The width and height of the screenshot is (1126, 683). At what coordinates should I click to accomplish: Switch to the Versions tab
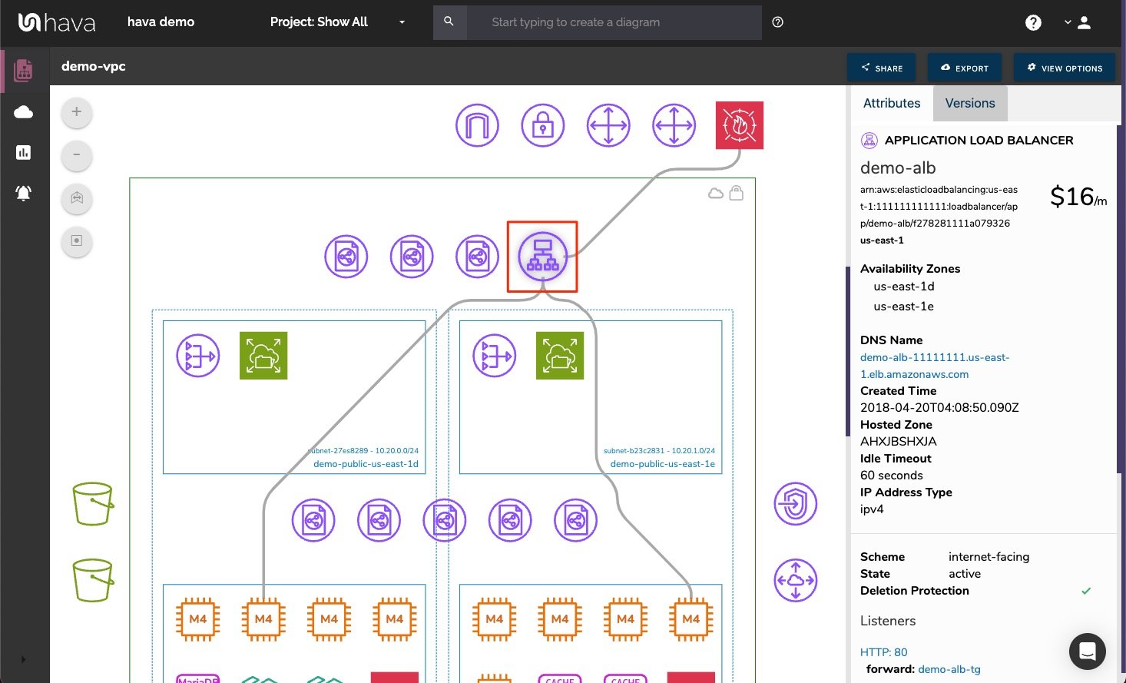point(969,103)
